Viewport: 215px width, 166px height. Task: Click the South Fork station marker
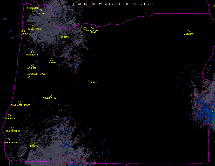[33, 26]
